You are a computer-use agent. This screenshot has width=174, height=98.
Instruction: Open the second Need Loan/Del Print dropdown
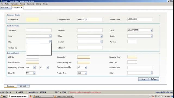pyautogui.click(x=48, y=68)
